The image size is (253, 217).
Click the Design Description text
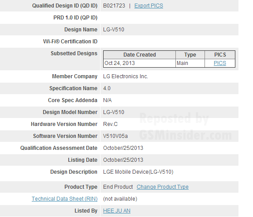click(x=138, y=172)
